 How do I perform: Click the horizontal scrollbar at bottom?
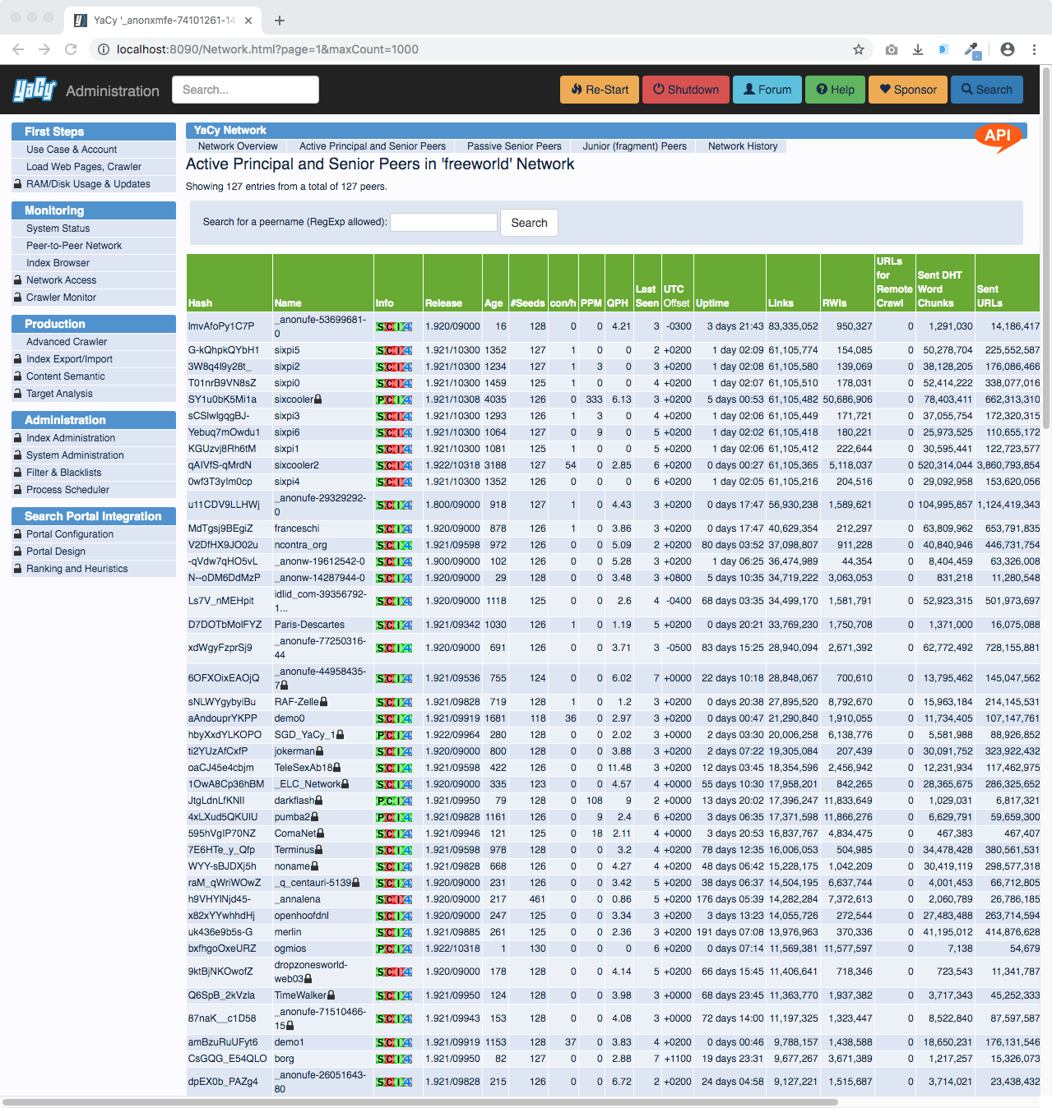(x=419, y=1101)
